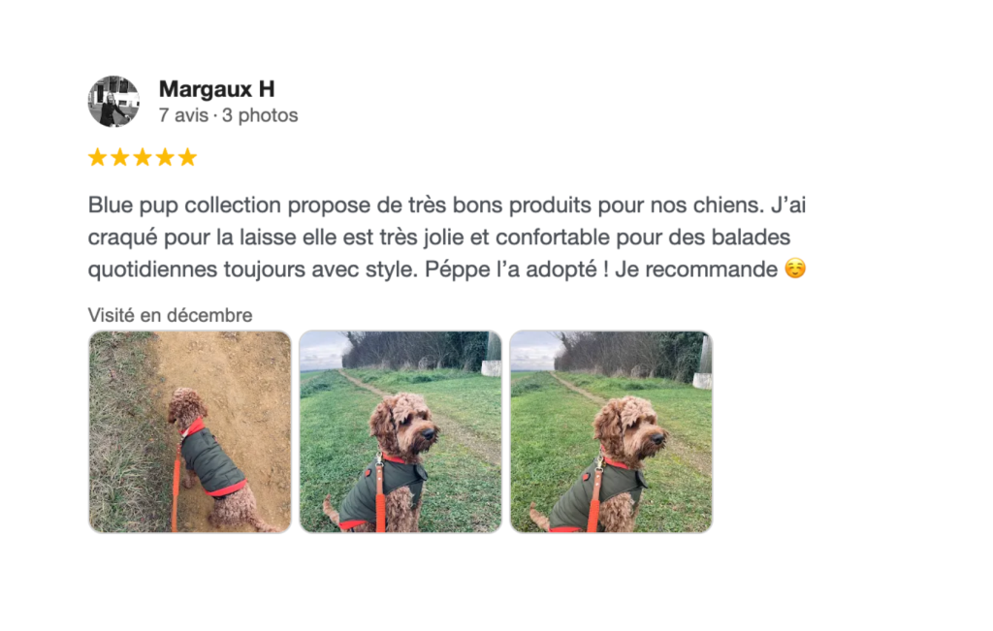Click the orange leash in first photo

point(176,485)
